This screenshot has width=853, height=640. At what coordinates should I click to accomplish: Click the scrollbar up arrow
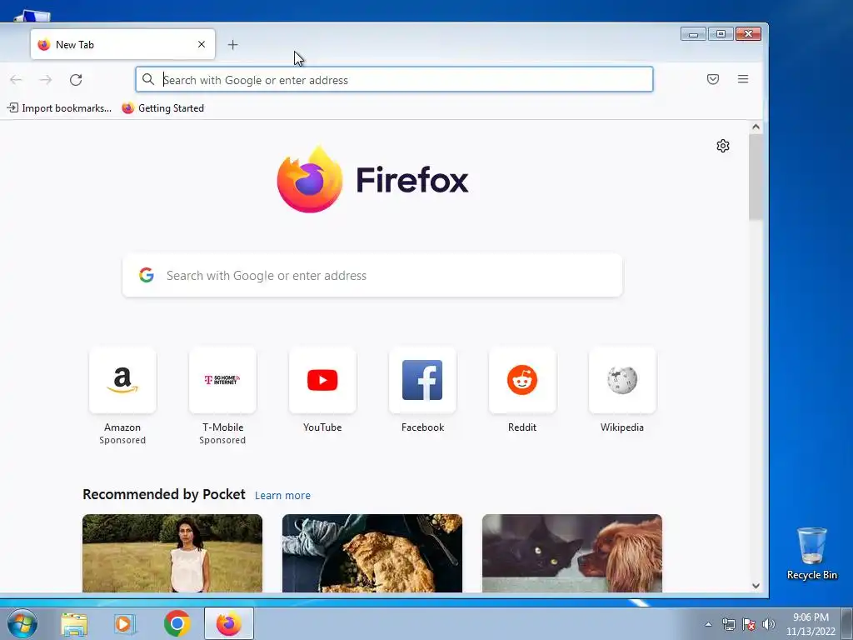[756, 127]
